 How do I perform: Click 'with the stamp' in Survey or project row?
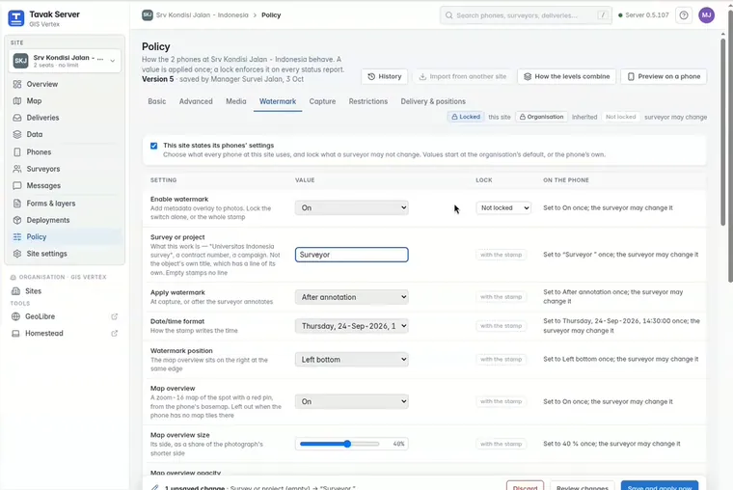tap(501, 255)
